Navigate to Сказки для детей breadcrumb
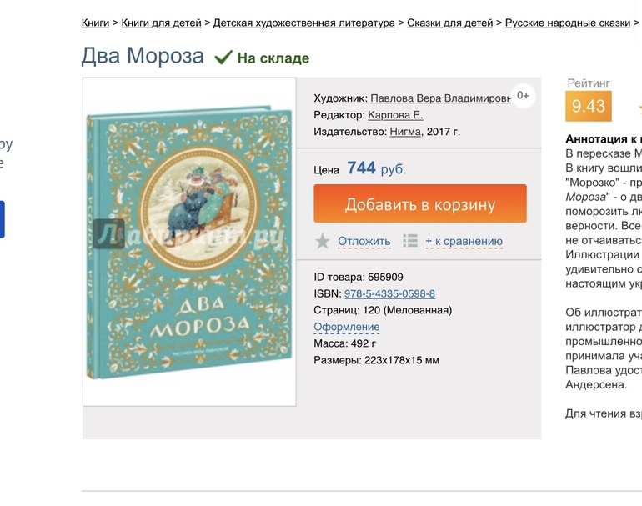Image resolution: width=642 pixels, height=506 pixels. click(450, 23)
